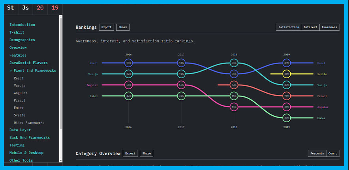Navigate to JavaScript Flavors

(28, 63)
